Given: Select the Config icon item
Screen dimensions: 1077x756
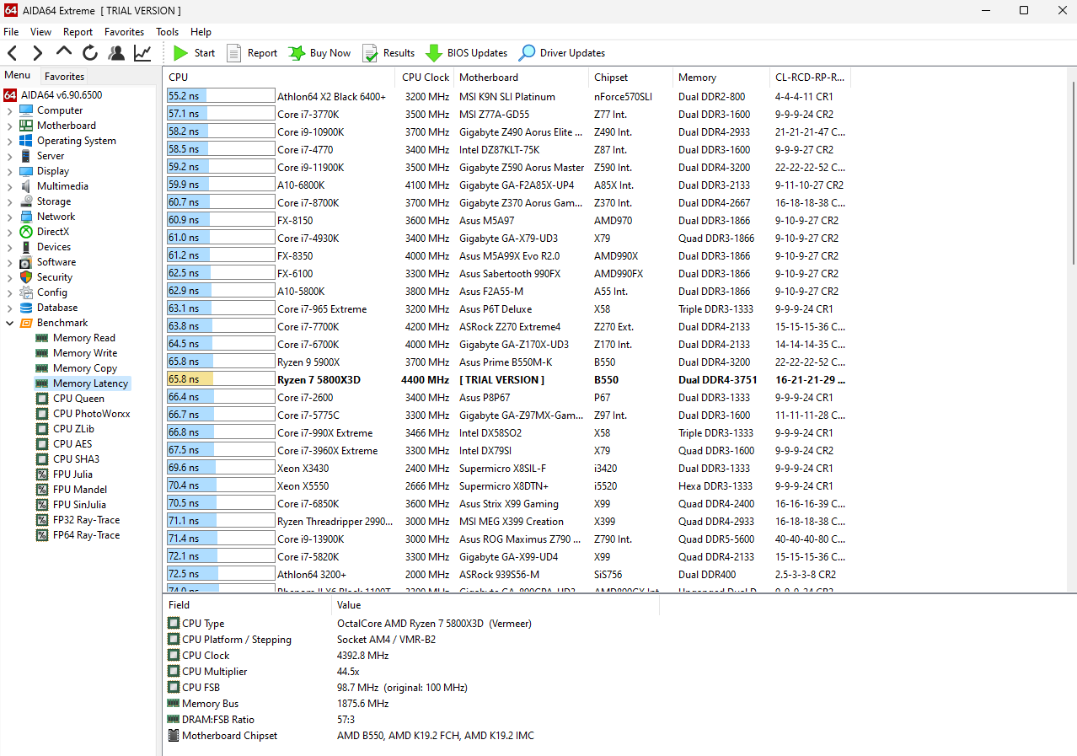Looking at the screenshot, I should (26, 292).
